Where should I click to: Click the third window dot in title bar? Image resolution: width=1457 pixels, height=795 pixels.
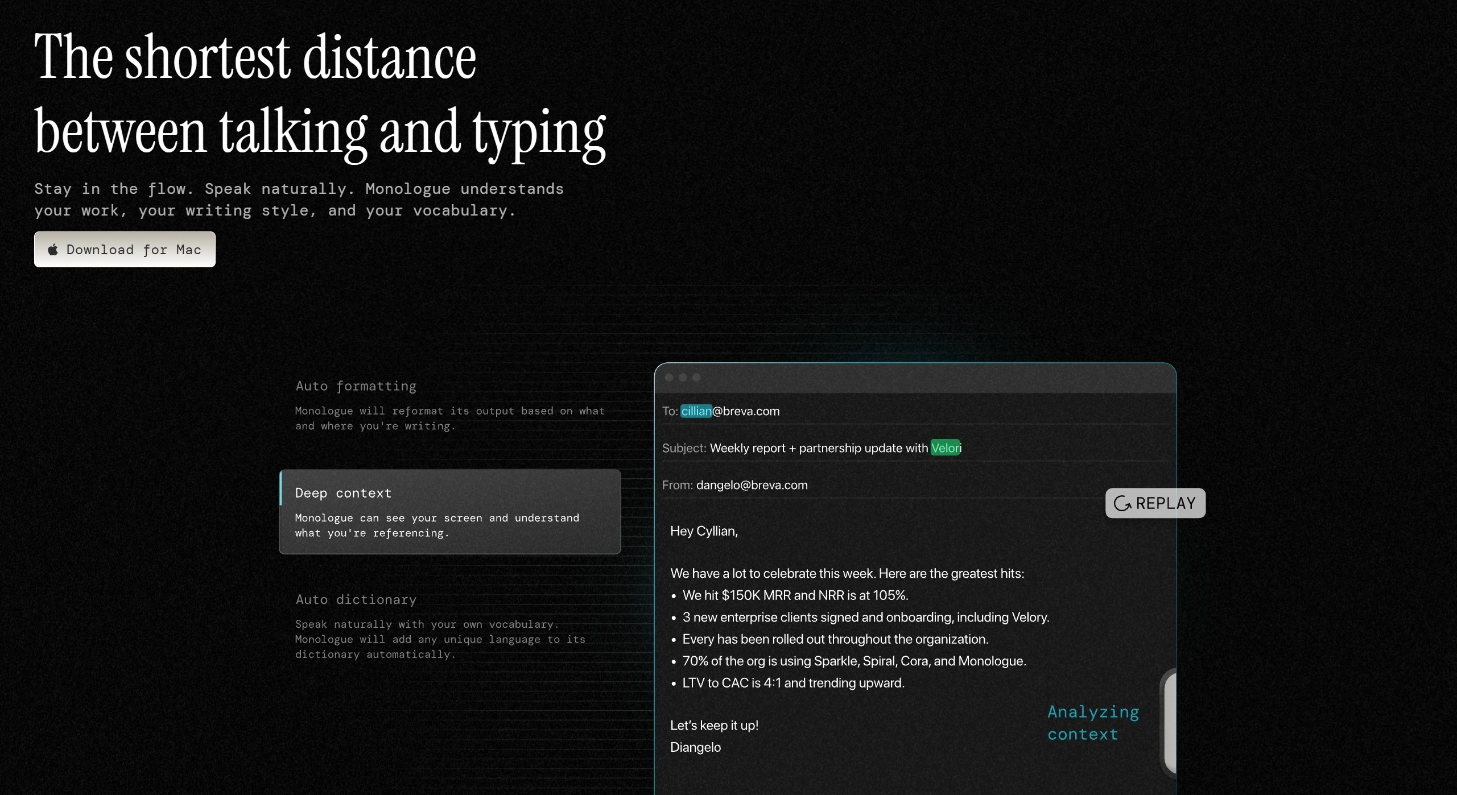pyautogui.click(x=696, y=378)
